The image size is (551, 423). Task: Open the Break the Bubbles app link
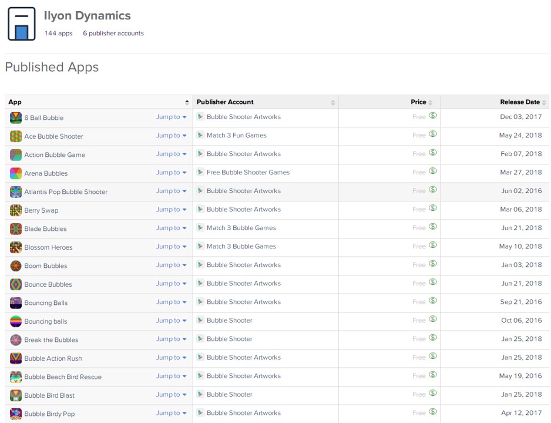(51, 340)
